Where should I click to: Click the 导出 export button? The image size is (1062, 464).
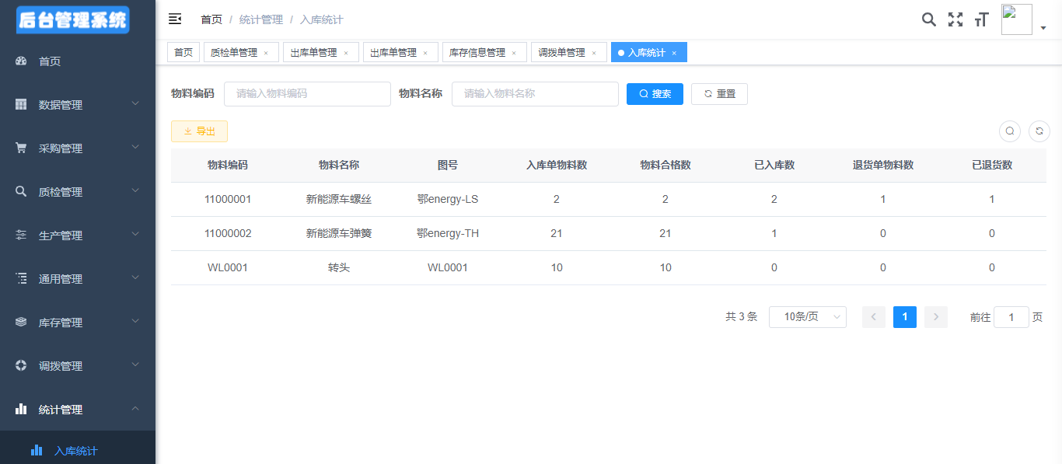(x=199, y=131)
